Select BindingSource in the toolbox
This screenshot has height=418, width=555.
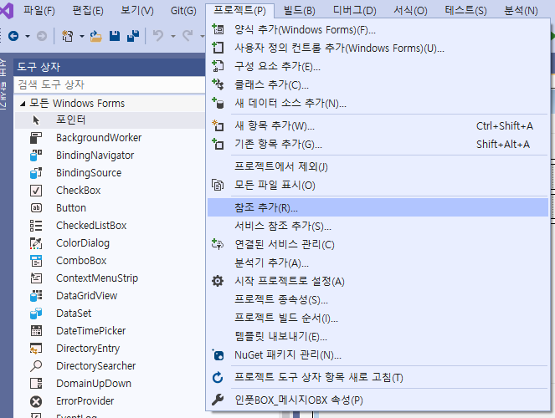(x=110, y=173)
